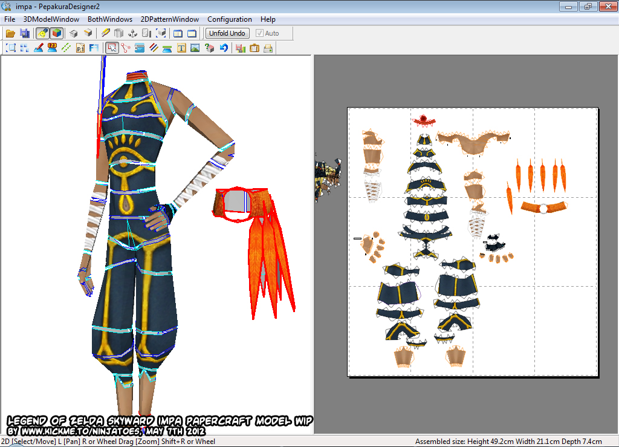Toggle the Auto checkbox
619x447 pixels.
[x=259, y=33]
